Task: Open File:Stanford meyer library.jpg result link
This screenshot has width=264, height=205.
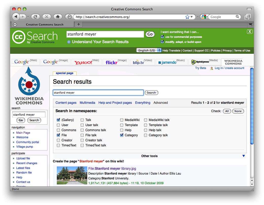Action: 112,169
